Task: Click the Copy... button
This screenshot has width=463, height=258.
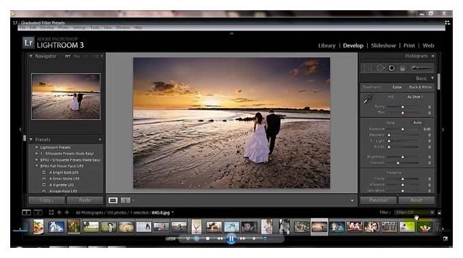Action: click(x=46, y=200)
